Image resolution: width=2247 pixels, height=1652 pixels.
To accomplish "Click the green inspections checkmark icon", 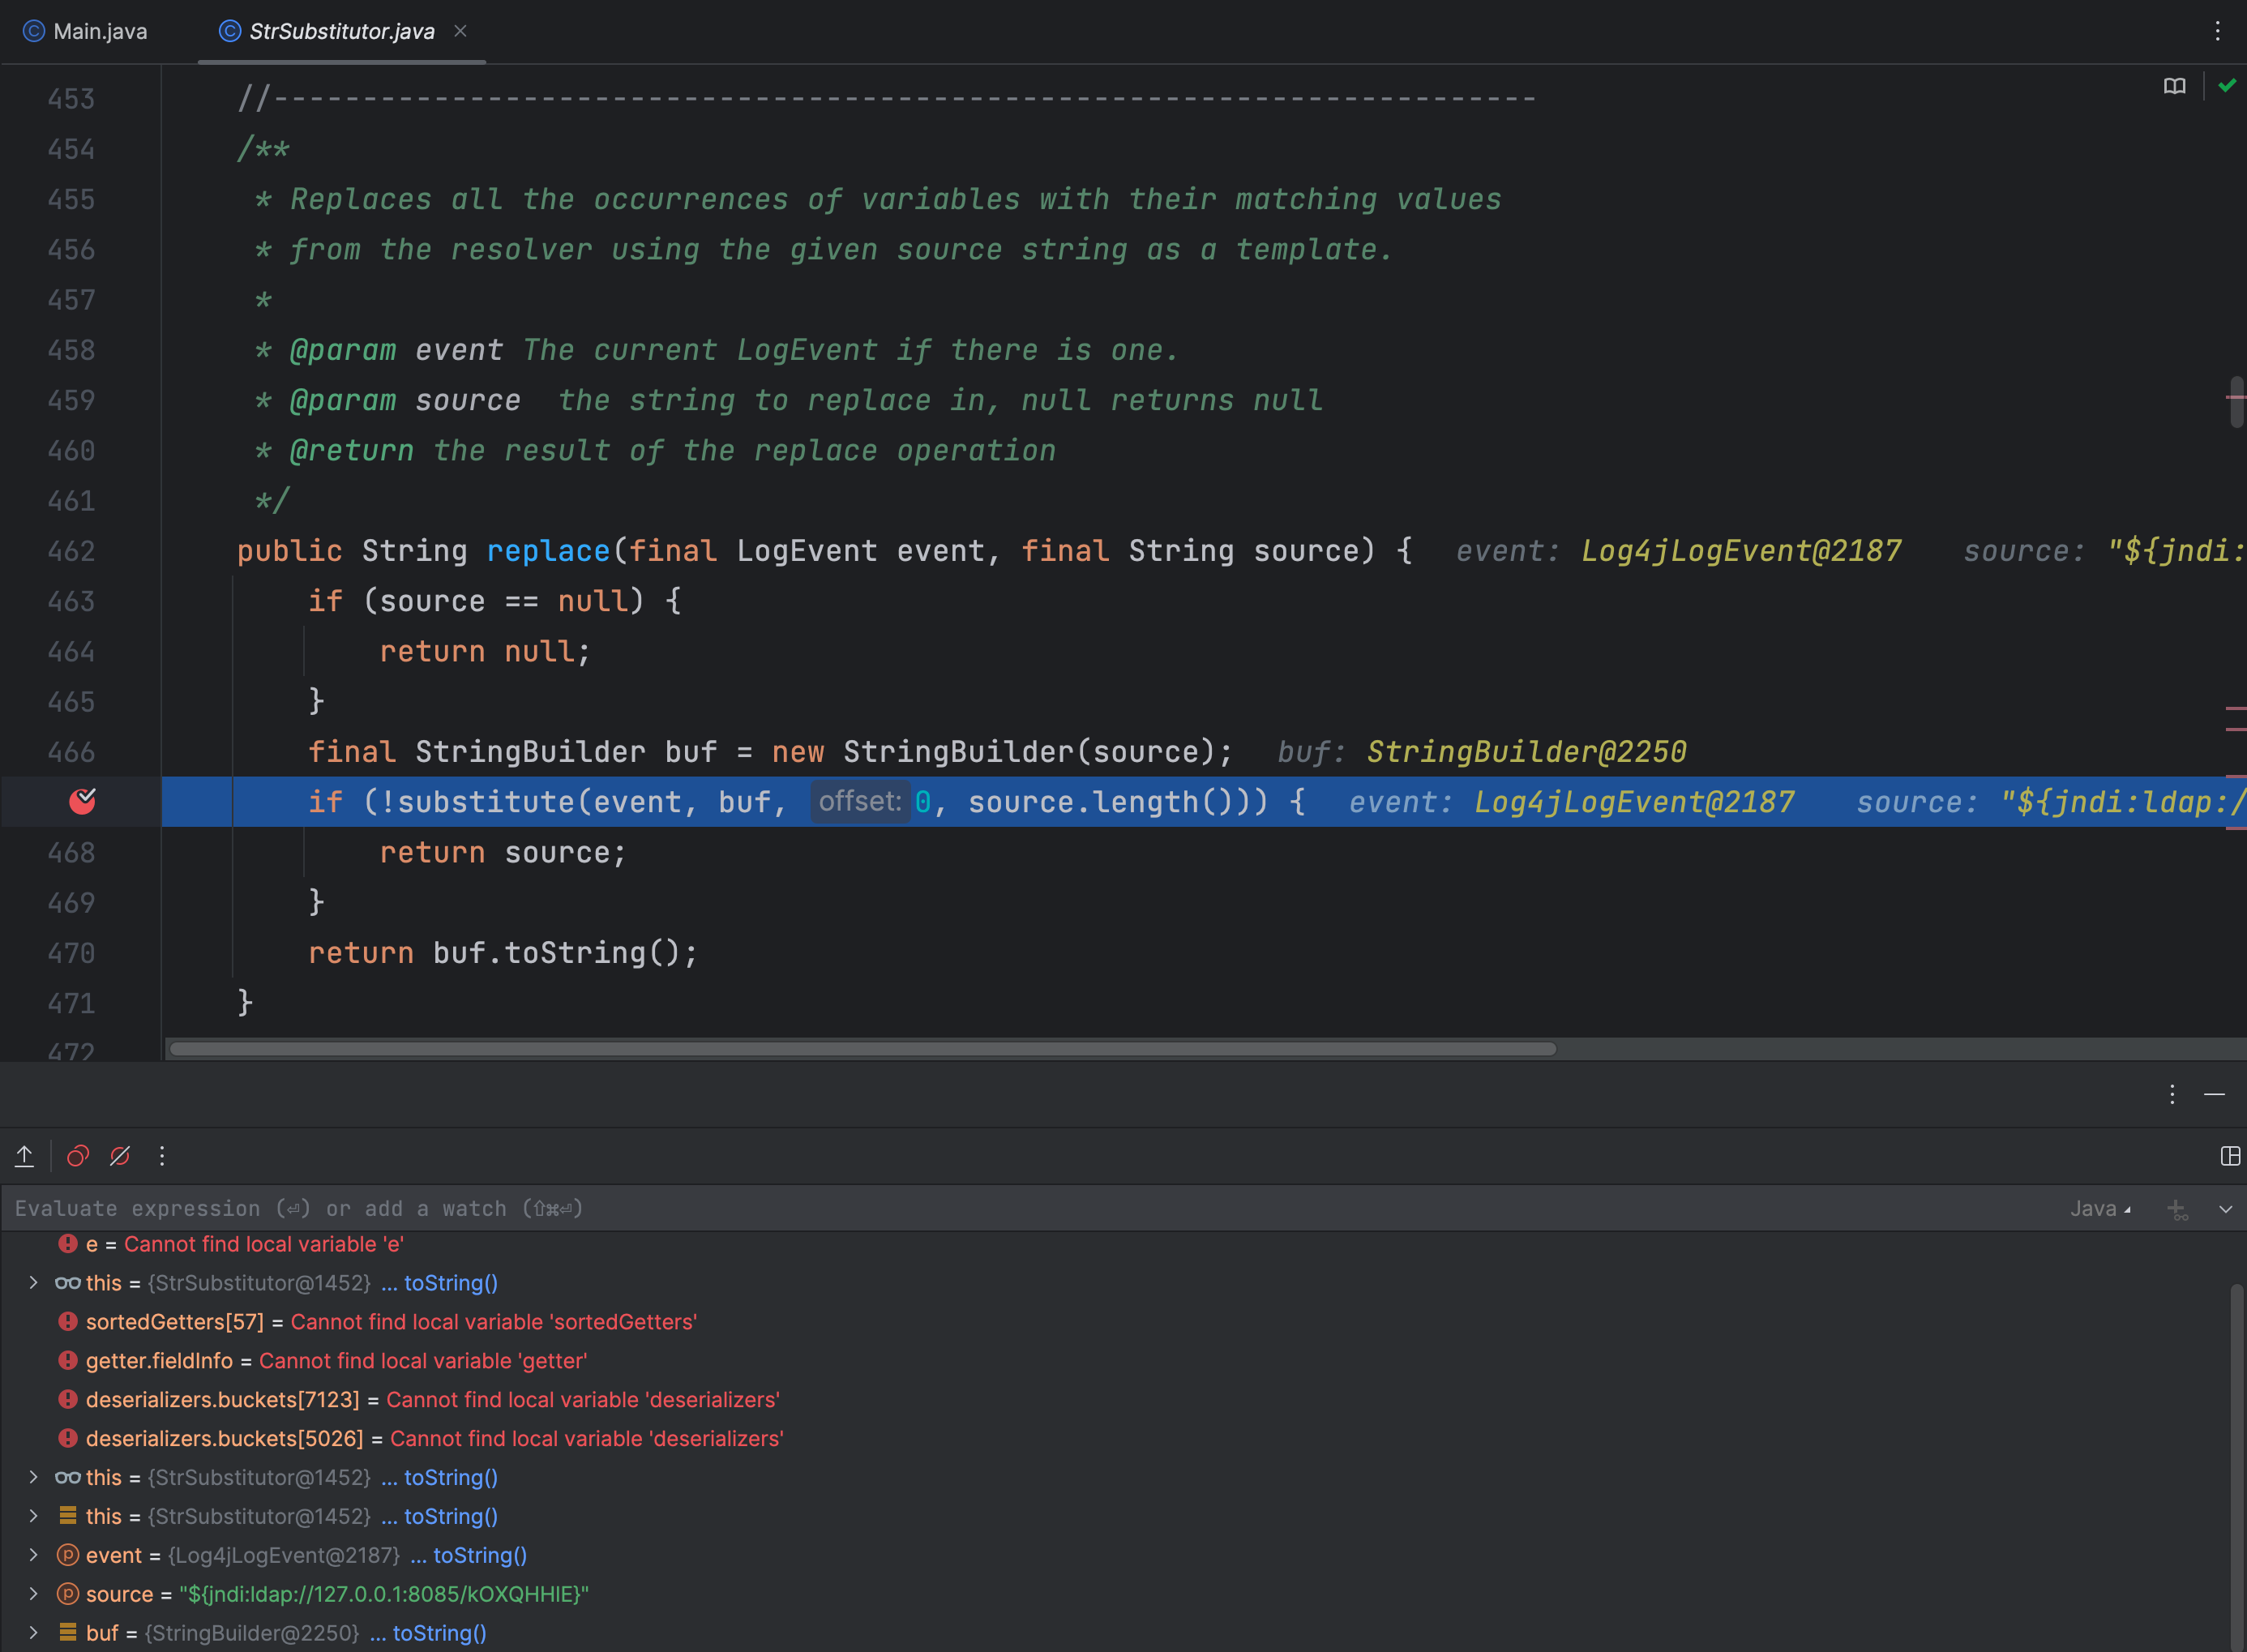I will tap(2227, 86).
